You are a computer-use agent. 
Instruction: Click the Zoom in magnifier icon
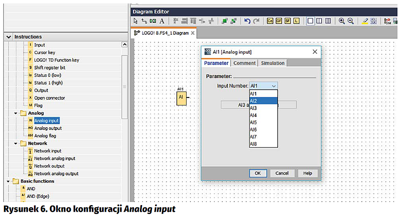tap(342, 21)
